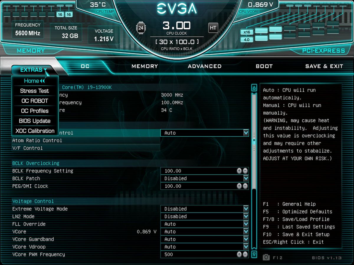Increase BCLK Frequency Setting with plus button
Viewport: 354px width, 265px height.
click(x=239, y=171)
